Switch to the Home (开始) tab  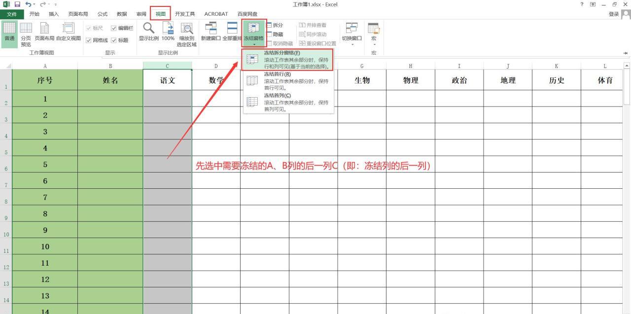[x=35, y=14]
